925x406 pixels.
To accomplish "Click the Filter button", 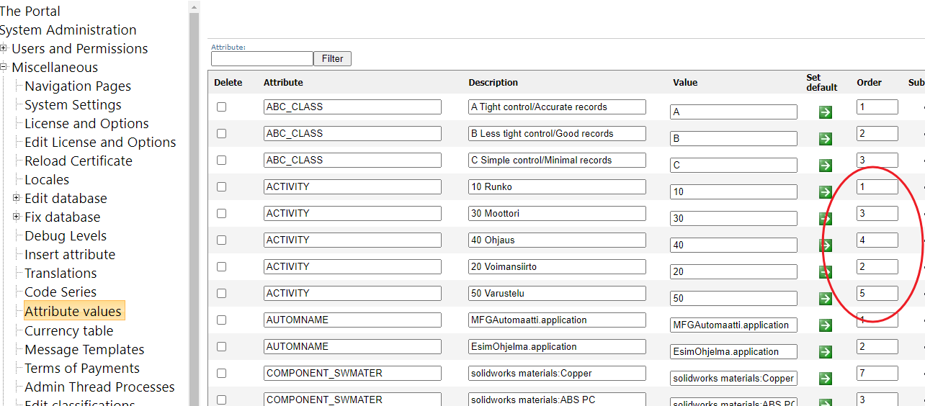I will pyautogui.click(x=332, y=58).
